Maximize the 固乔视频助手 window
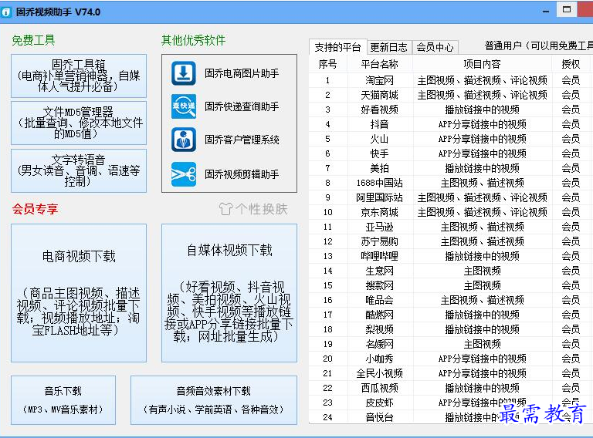Screen dimensions: 593x438 click(567, 10)
